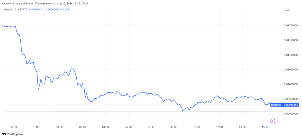Click the 0.00900000 price scale label
This screenshot has width=302, height=138.
click(x=291, y=114)
